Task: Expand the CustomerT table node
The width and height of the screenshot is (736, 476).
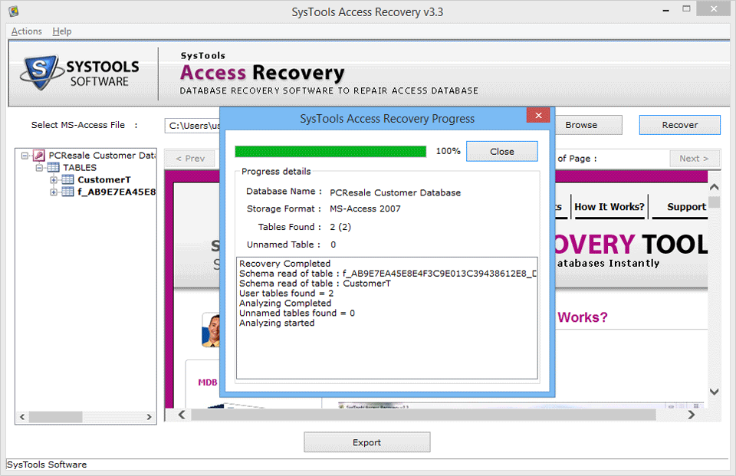Action: (54, 180)
